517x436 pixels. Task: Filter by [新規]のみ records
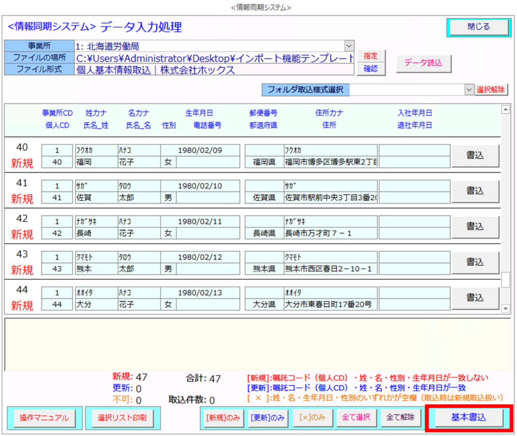[223, 418]
